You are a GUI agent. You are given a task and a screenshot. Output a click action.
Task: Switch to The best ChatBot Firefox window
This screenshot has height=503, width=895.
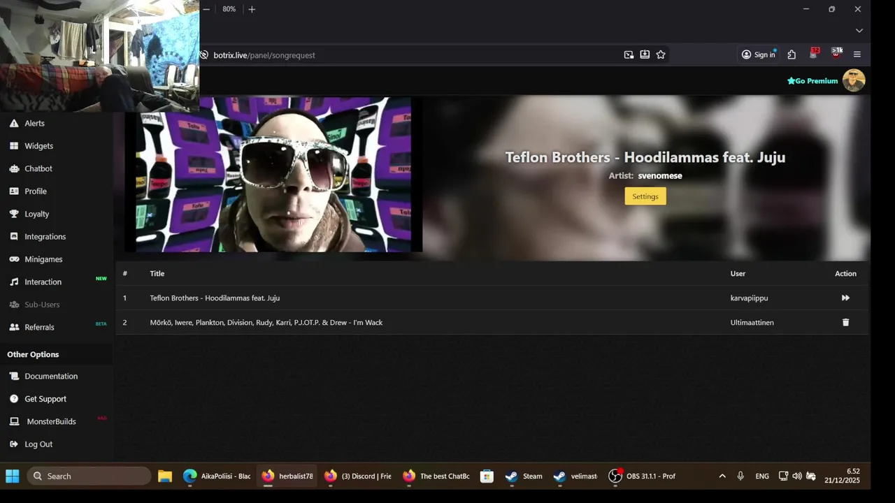(x=436, y=476)
